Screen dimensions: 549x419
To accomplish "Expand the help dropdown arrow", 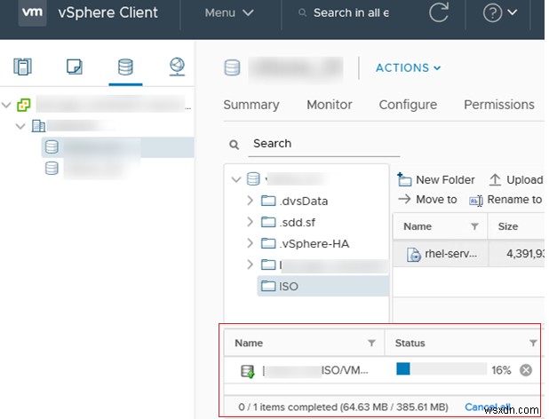I will tap(513, 12).
